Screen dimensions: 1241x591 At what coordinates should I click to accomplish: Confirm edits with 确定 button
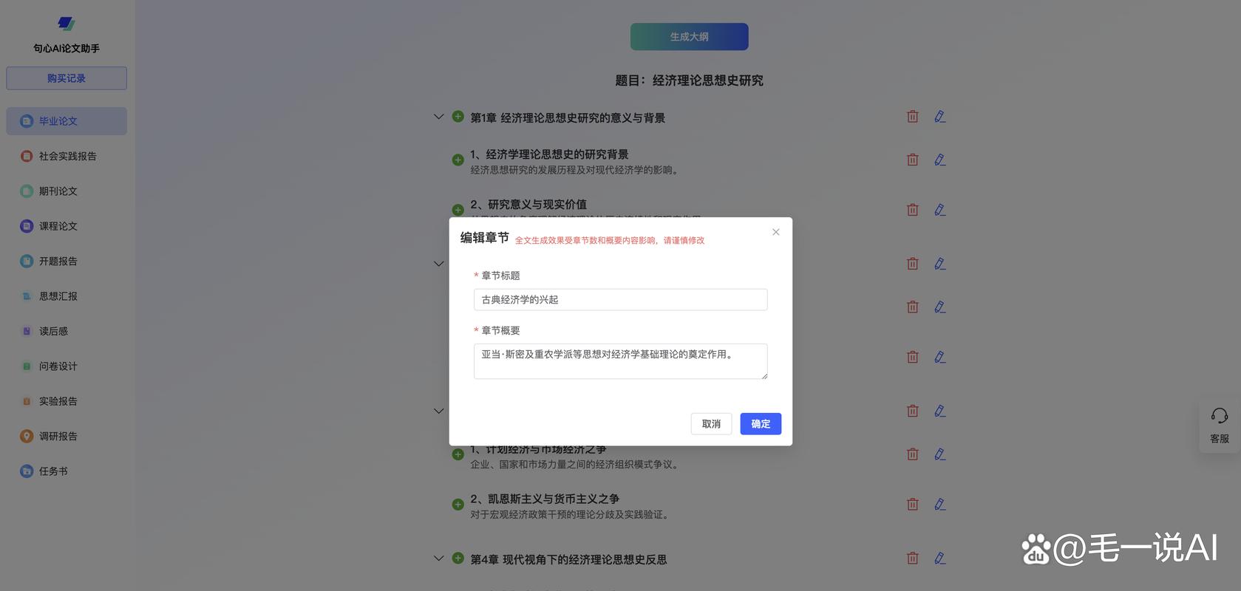(x=761, y=423)
